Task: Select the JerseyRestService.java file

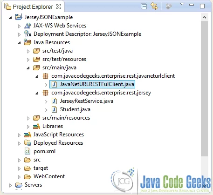Action: (x=82, y=101)
